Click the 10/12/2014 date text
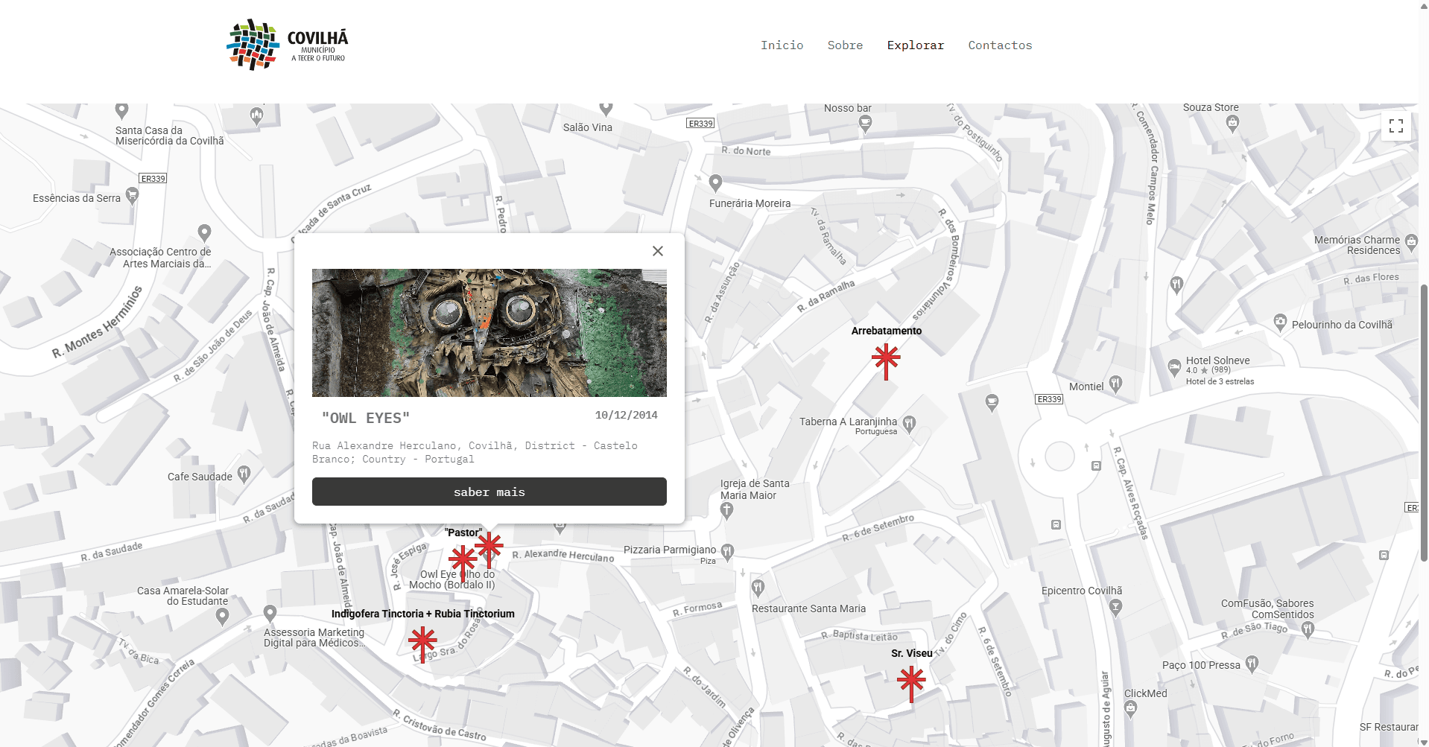 (x=626, y=415)
